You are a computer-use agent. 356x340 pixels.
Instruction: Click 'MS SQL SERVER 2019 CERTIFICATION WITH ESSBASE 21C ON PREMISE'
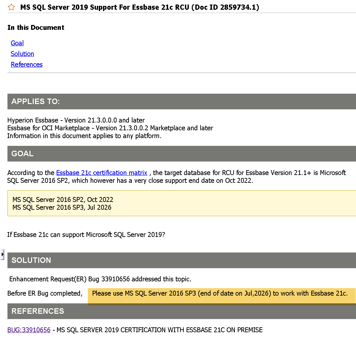(159, 330)
